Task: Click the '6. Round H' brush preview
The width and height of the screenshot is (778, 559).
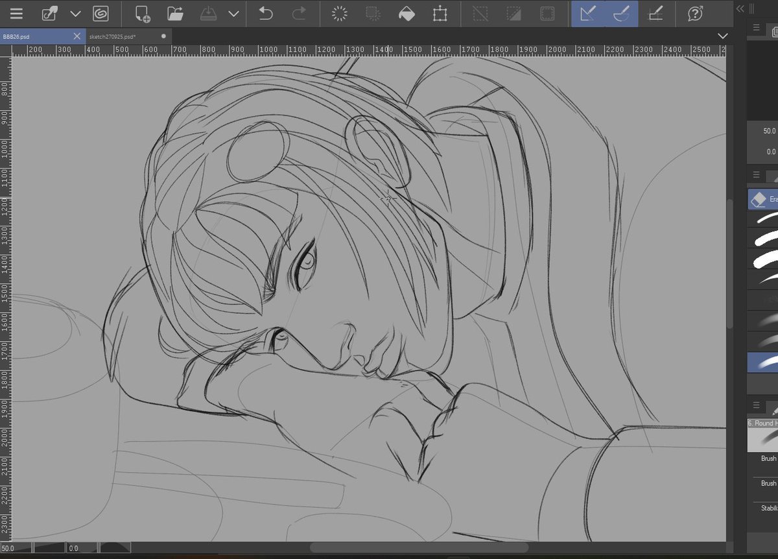Action: [762, 436]
